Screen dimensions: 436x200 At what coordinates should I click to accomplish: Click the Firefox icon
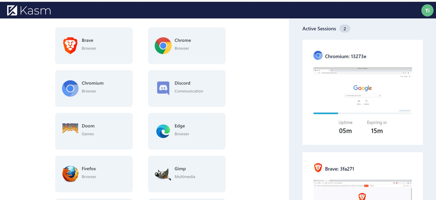(70, 174)
